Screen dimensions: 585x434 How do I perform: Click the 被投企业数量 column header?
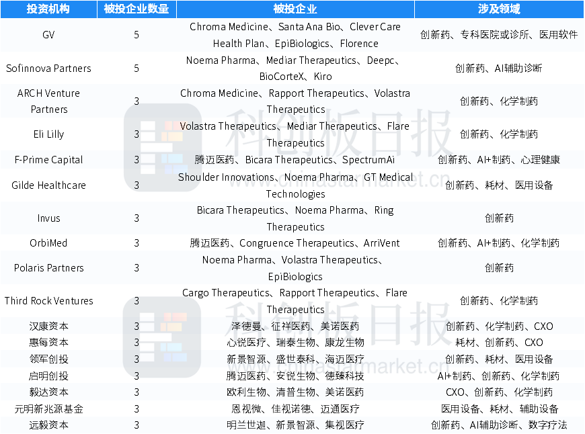136,9
